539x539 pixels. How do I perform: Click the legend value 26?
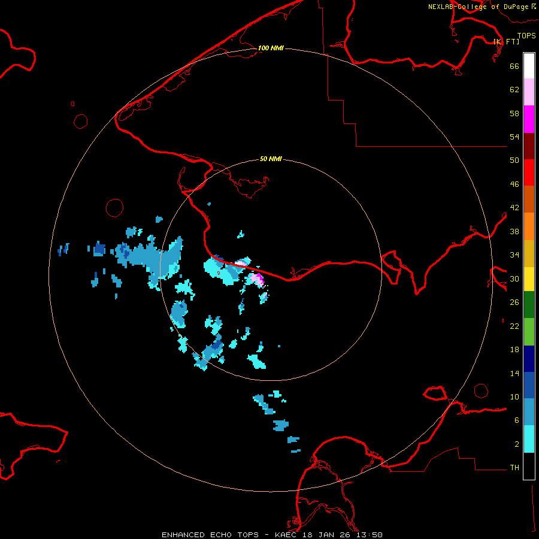514,302
